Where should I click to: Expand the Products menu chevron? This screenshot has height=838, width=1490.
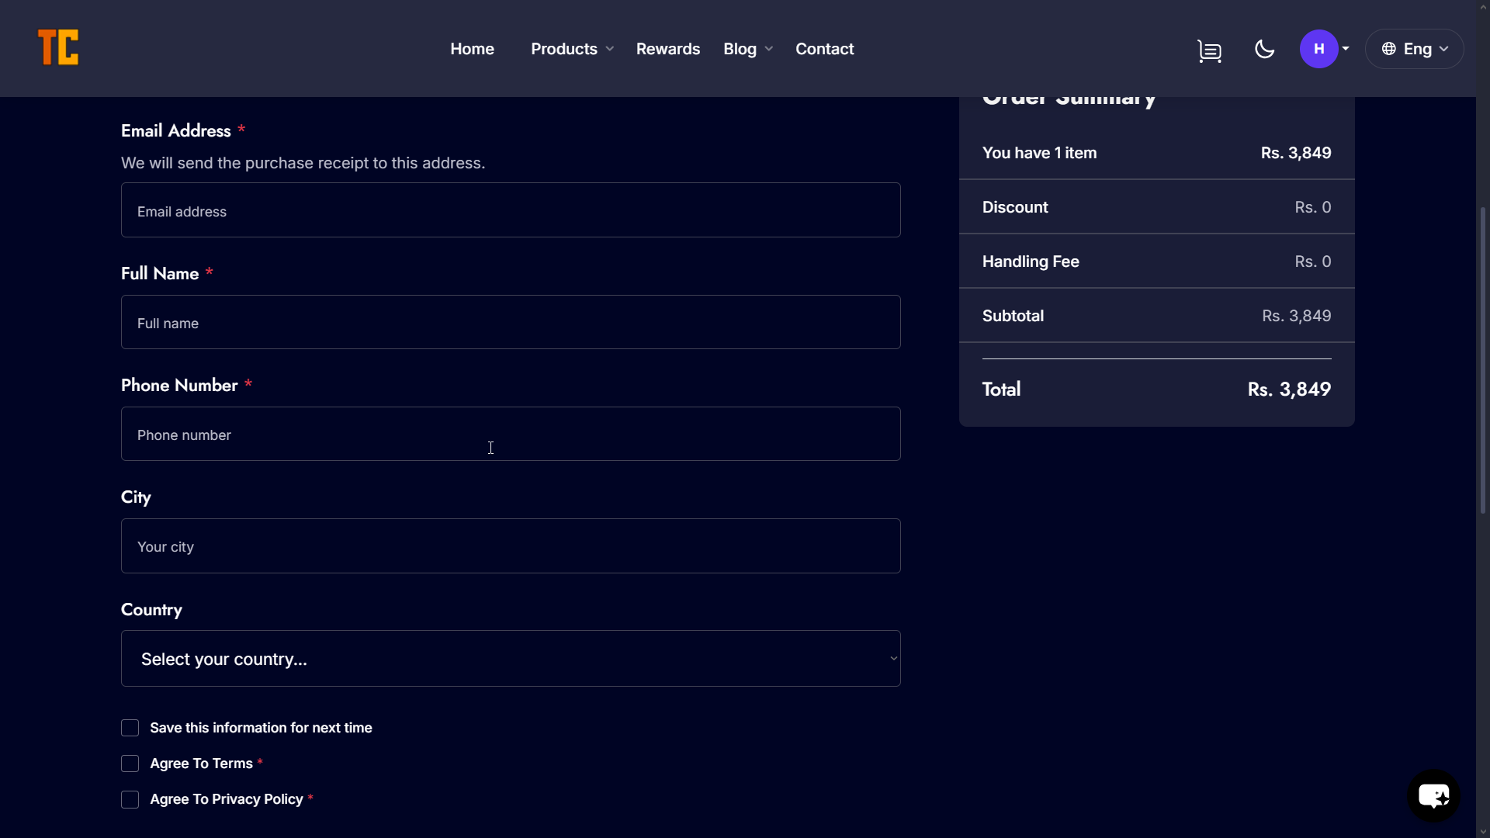point(610,49)
